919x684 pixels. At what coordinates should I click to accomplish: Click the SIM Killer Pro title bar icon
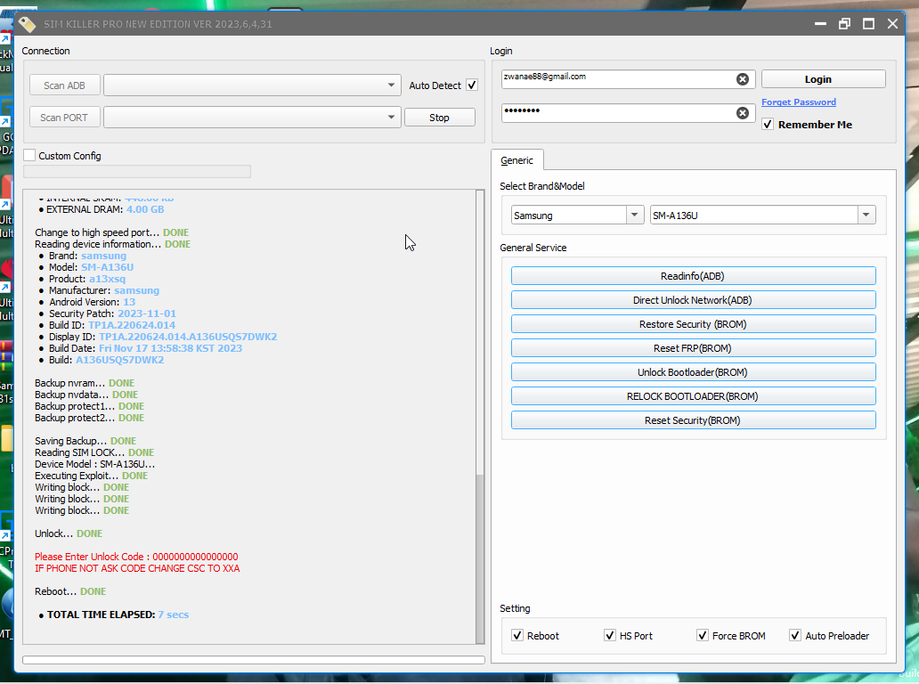(x=28, y=24)
